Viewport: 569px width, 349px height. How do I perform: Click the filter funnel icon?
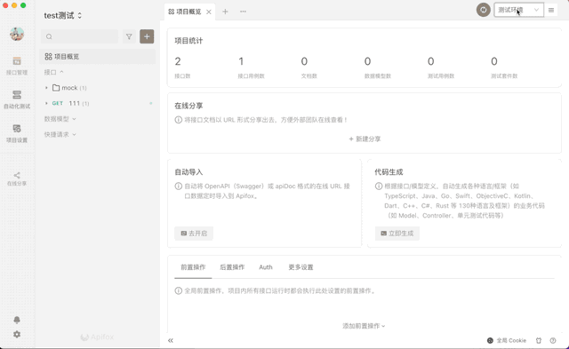(x=129, y=36)
